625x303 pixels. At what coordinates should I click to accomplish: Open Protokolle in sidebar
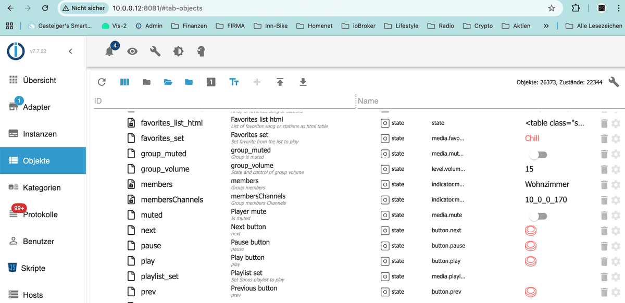[x=43, y=214]
